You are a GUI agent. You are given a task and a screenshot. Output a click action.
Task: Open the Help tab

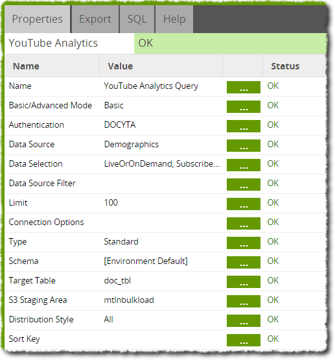[174, 19]
